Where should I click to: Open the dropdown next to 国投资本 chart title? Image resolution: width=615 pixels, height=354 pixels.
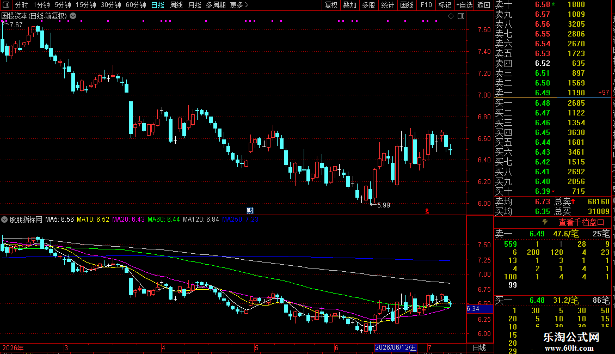pos(73,16)
